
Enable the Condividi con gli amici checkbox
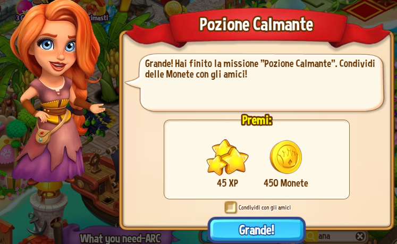[x=231, y=207]
